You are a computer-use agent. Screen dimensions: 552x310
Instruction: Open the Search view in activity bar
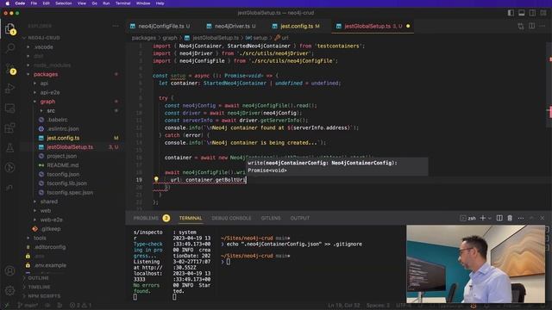(9, 48)
